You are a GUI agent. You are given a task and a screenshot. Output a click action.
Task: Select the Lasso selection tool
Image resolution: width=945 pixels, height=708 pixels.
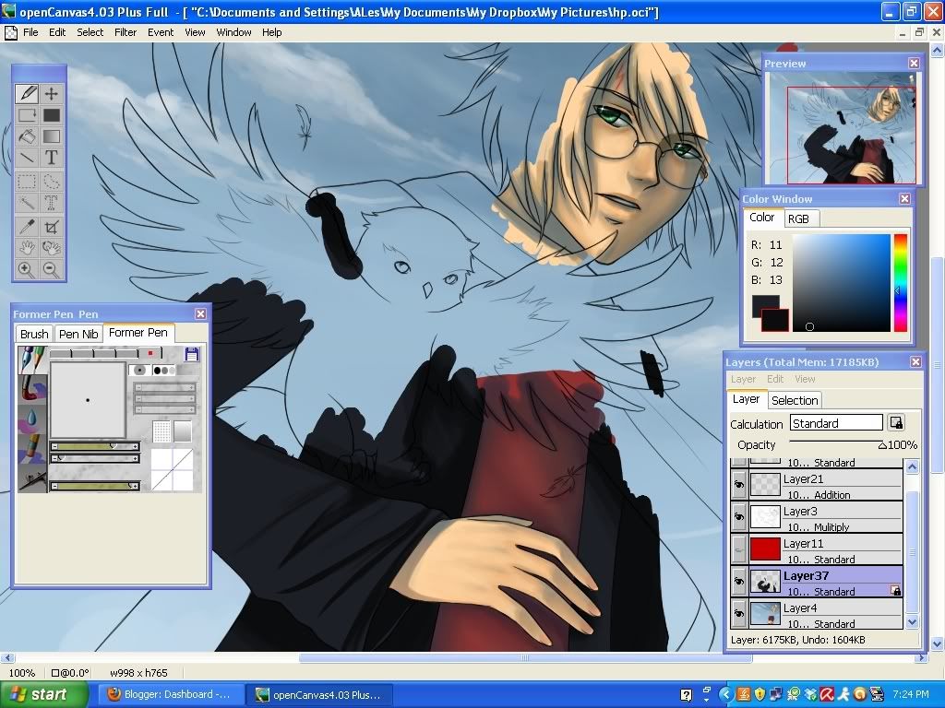coord(52,182)
